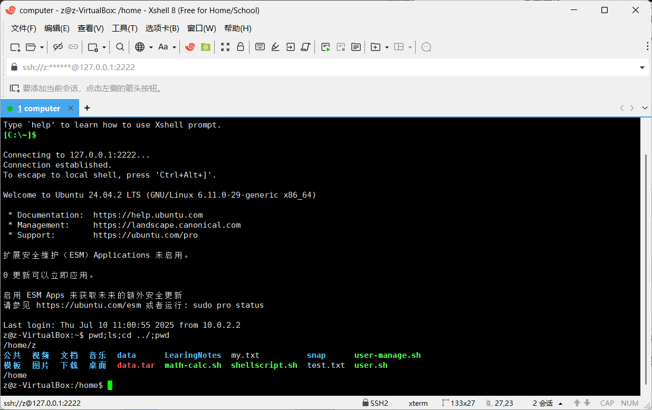
Task: Toggle full screen mode icon
Action: click(225, 47)
